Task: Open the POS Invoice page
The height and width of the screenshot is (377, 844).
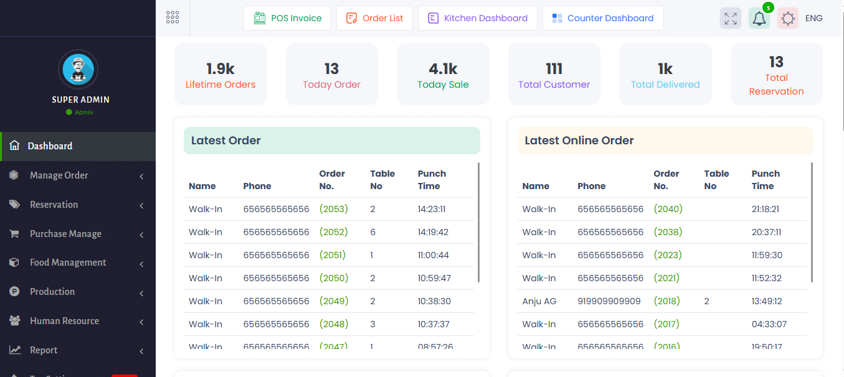Action: (x=287, y=18)
